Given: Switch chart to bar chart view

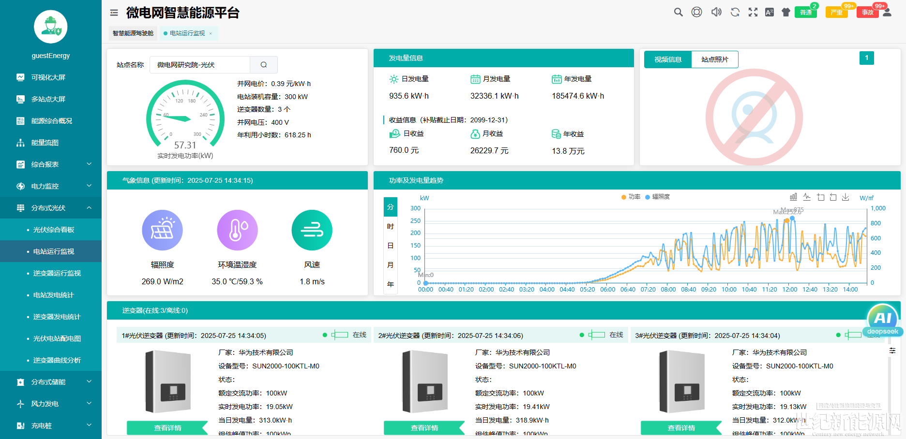Looking at the screenshot, I should pos(793,197).
